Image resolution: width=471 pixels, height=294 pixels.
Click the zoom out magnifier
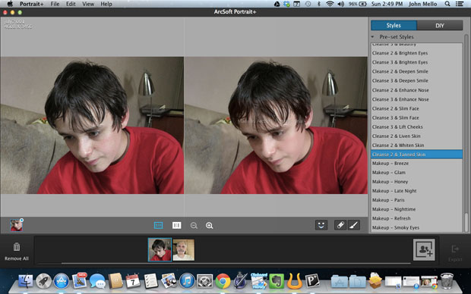click(194, 225)
